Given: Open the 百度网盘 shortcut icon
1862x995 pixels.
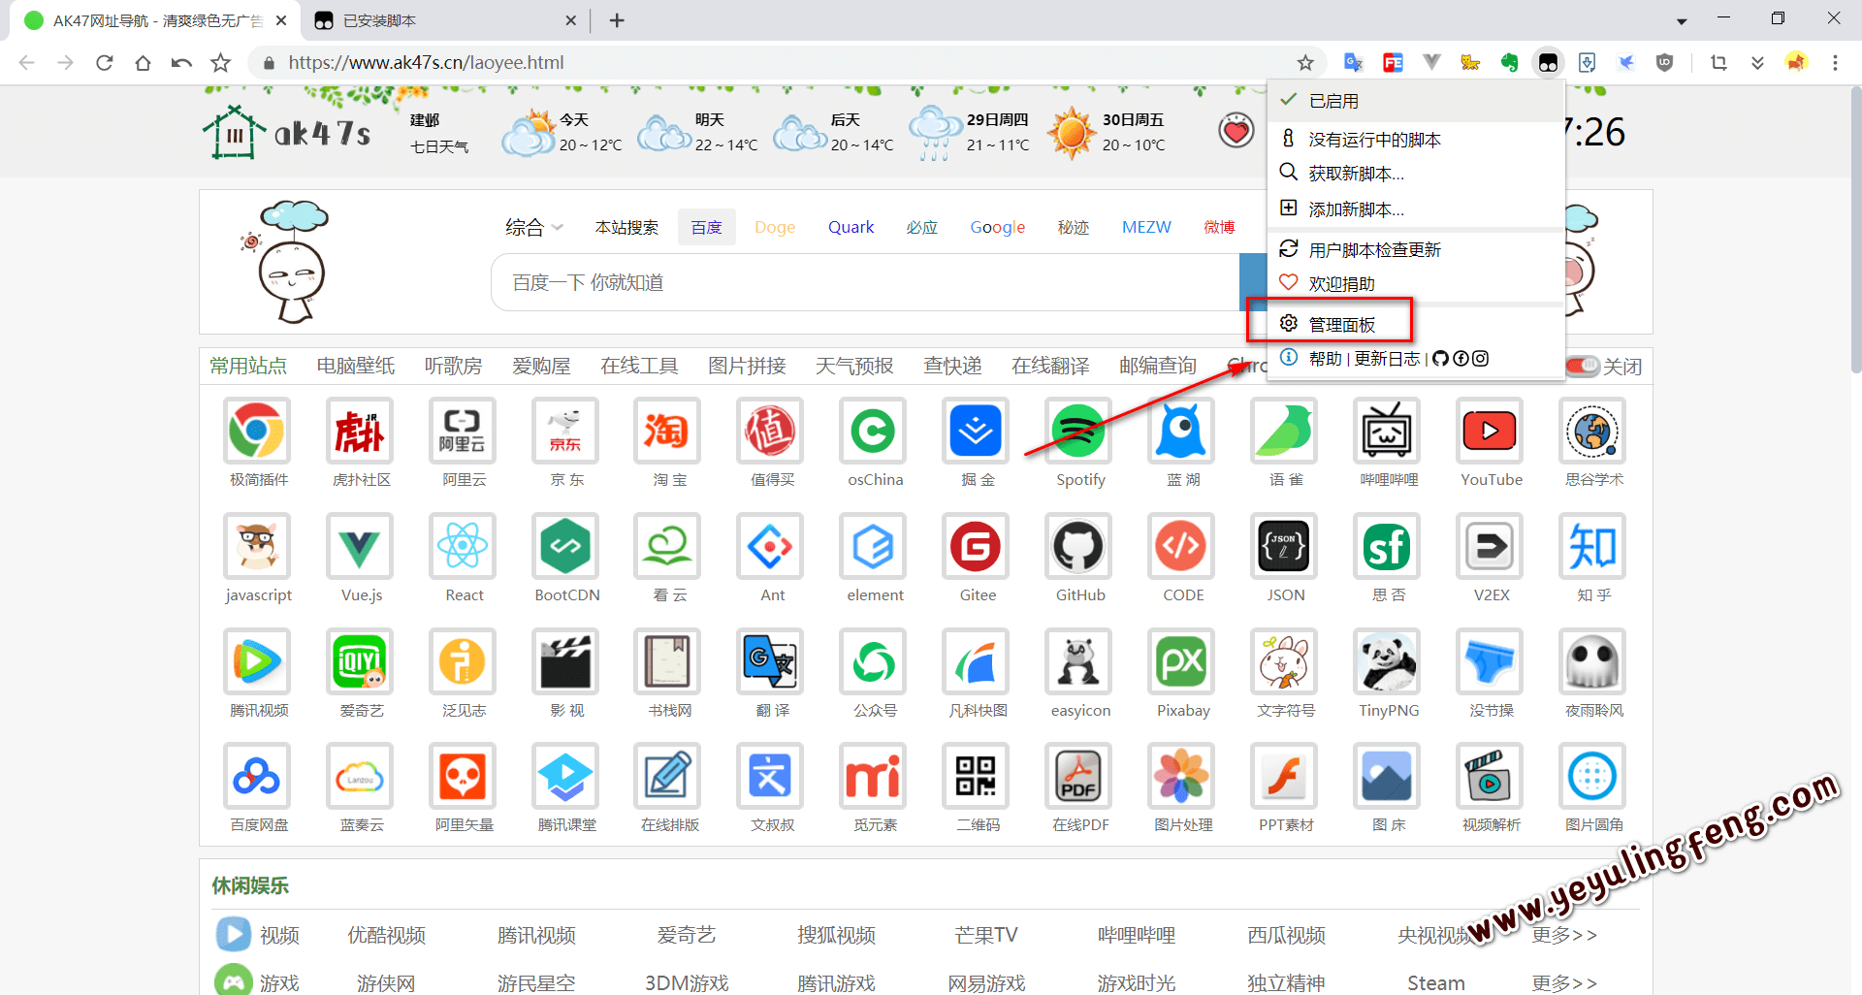Looking at the screenshot, I should pyautogui.click(x=257, y=776).
